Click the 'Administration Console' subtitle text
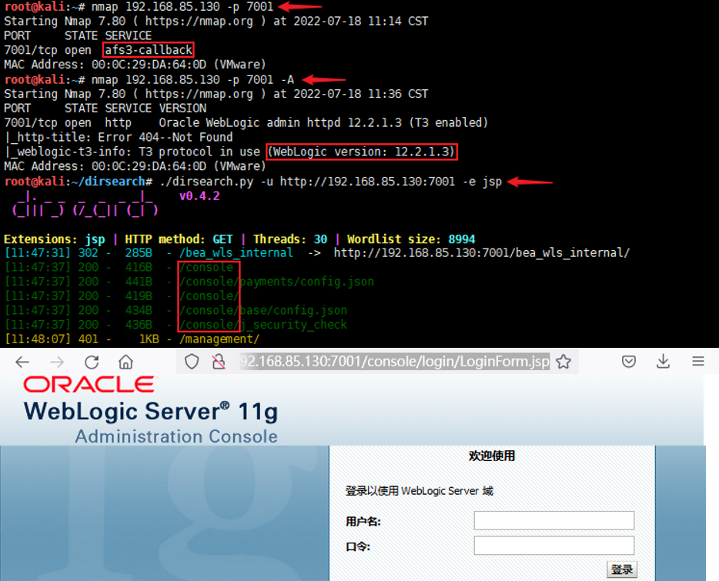The height and width of the screenshot is (581, 719). (x=176, y=436)
